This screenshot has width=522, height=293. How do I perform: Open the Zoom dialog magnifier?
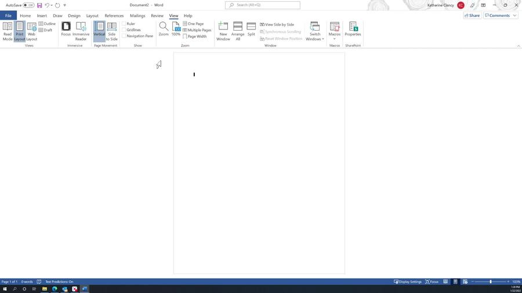(164, 29)
